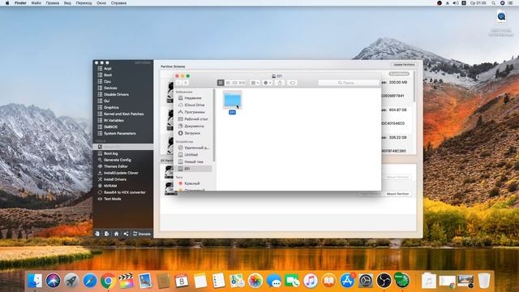This screenshot has width=519, height=292.
Task: Open Applications (Программы) in Finder sidebar
Action: 195,112
